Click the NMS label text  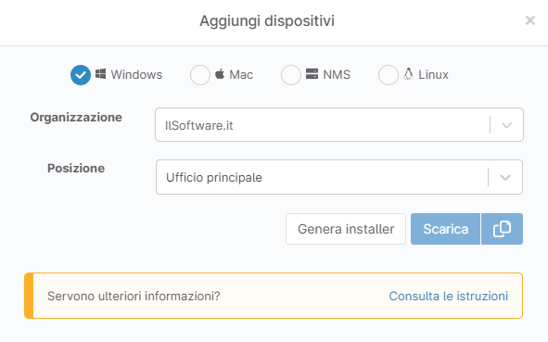(x=337, y=75)
